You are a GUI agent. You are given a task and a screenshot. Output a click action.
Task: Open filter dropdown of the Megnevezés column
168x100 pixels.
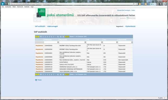[x=85, y=42]
